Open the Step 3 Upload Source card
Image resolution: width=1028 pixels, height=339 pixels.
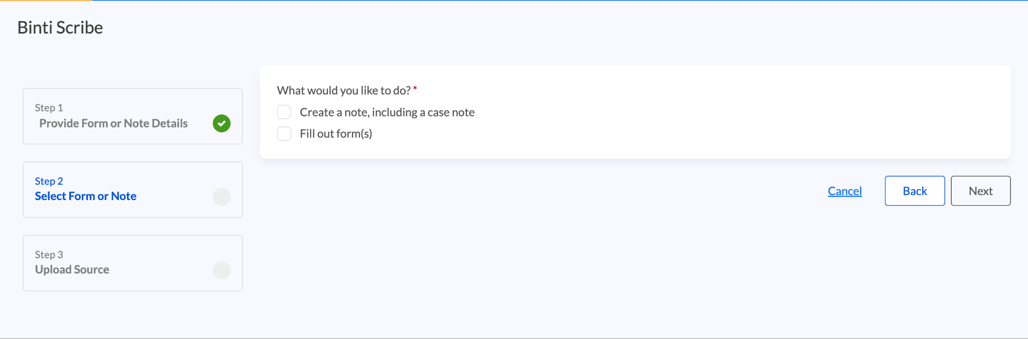[x=133, y=263]
